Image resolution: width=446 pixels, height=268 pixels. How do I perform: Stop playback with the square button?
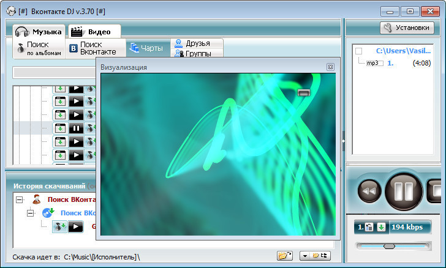[434, 192]
